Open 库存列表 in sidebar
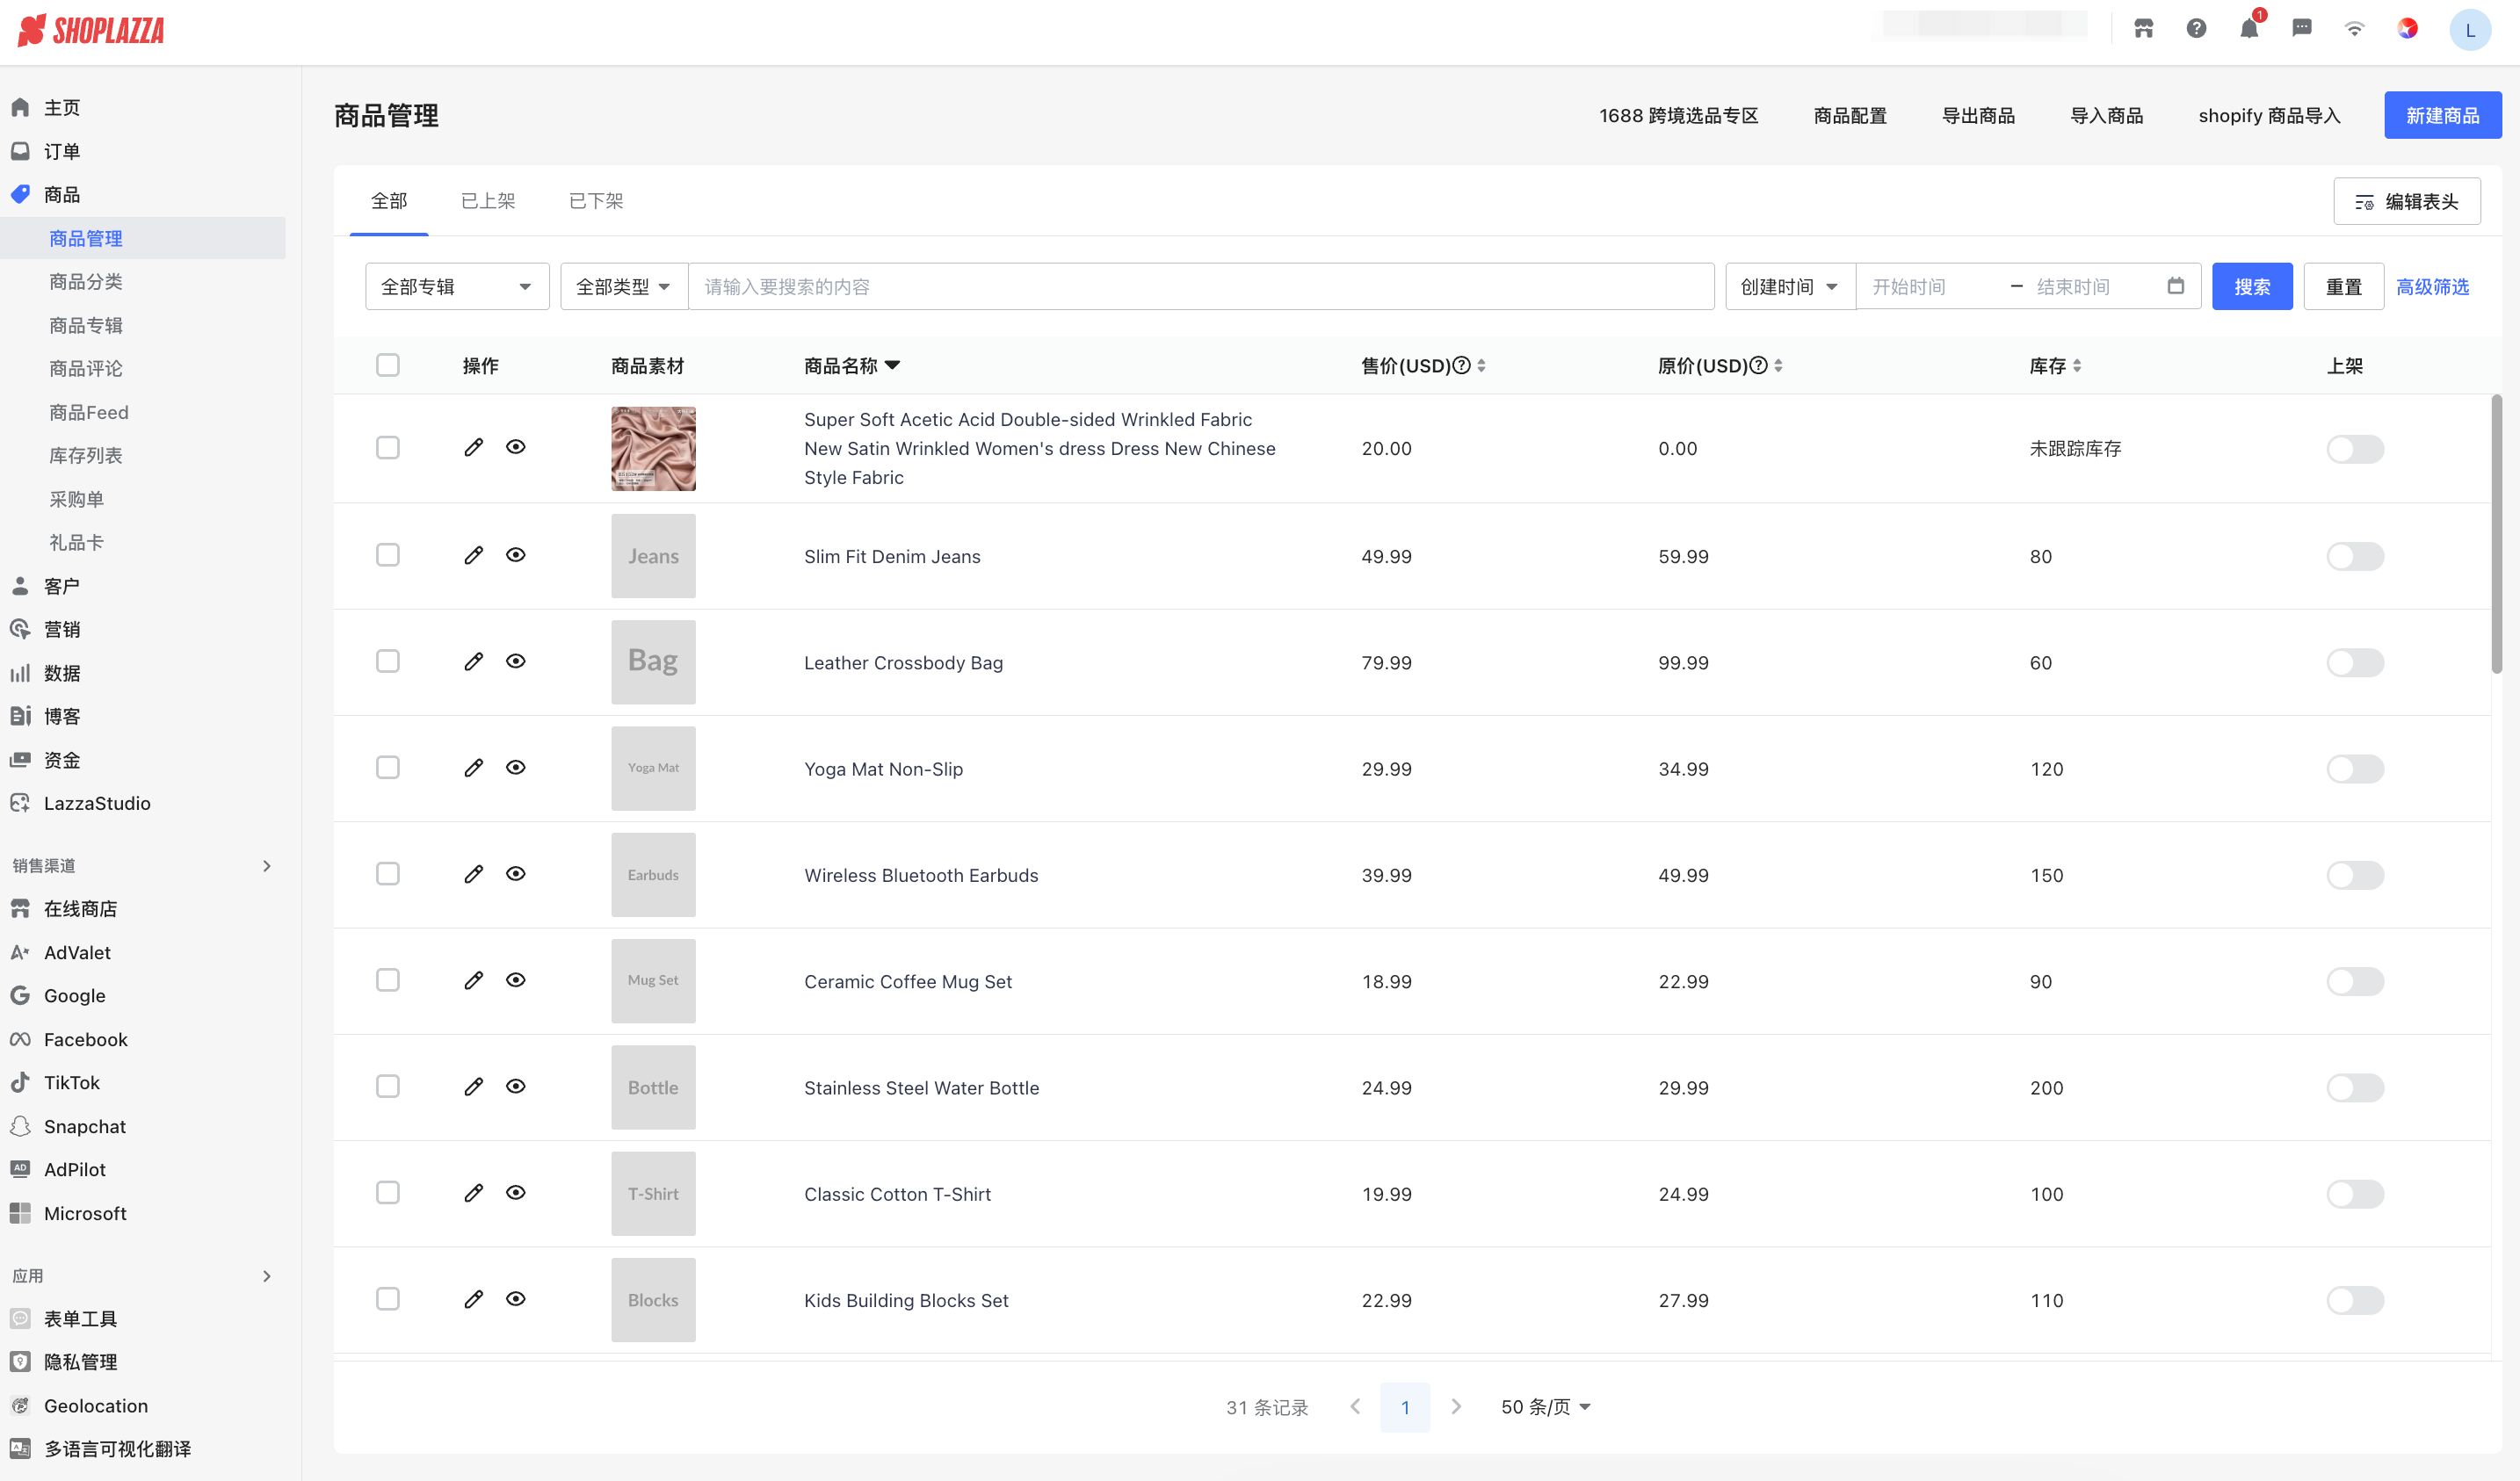The height and width of the screenshot is (1481, 2520). click(x=86, y=455)
